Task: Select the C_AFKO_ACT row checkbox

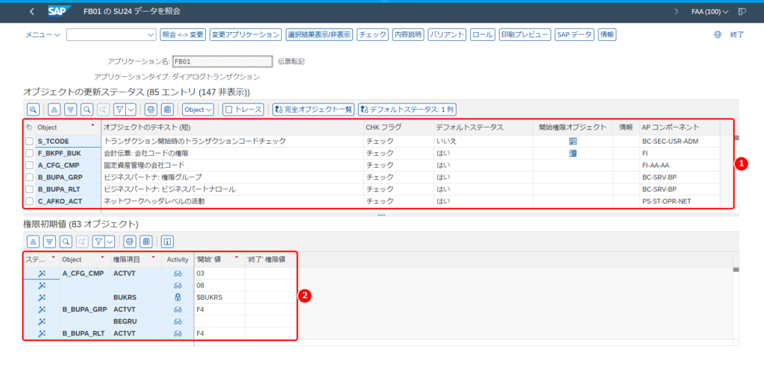Action: [30, 201]
